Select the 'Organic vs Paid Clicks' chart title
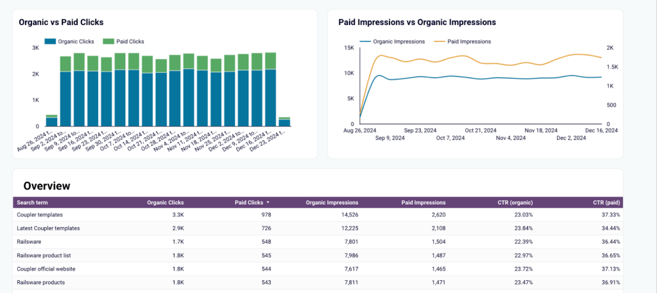 (61, 22)
